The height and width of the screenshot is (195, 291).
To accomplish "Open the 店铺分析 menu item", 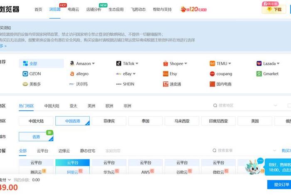I will point(94,10).
